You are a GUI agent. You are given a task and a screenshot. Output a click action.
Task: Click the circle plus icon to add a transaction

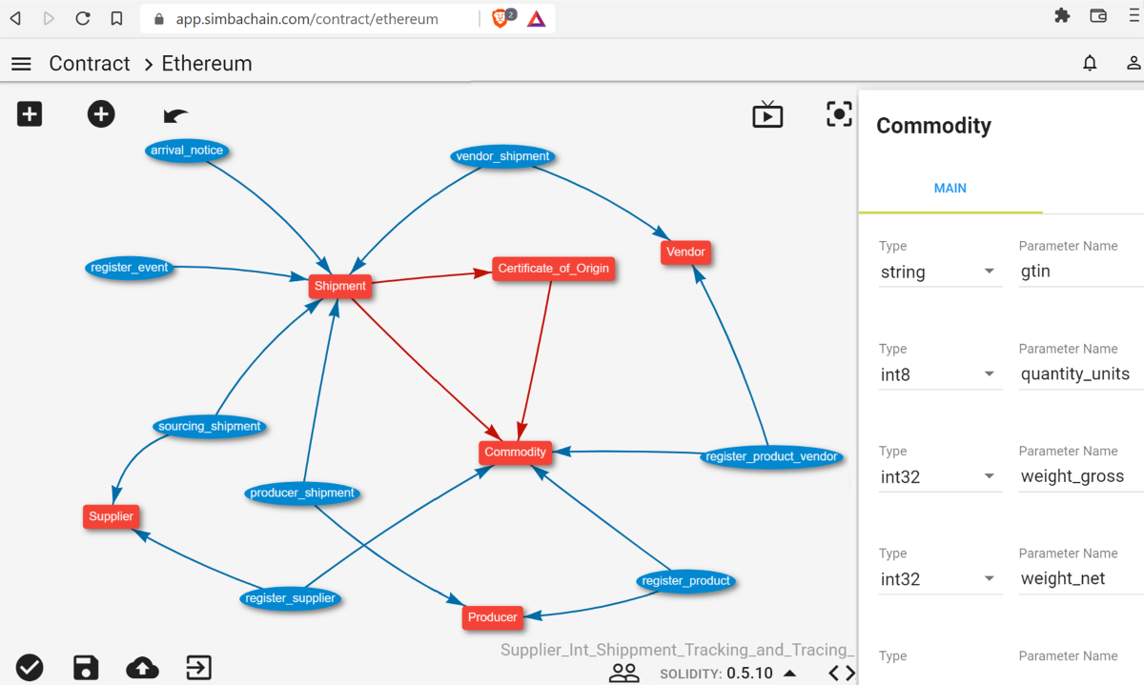coord(100,113)
